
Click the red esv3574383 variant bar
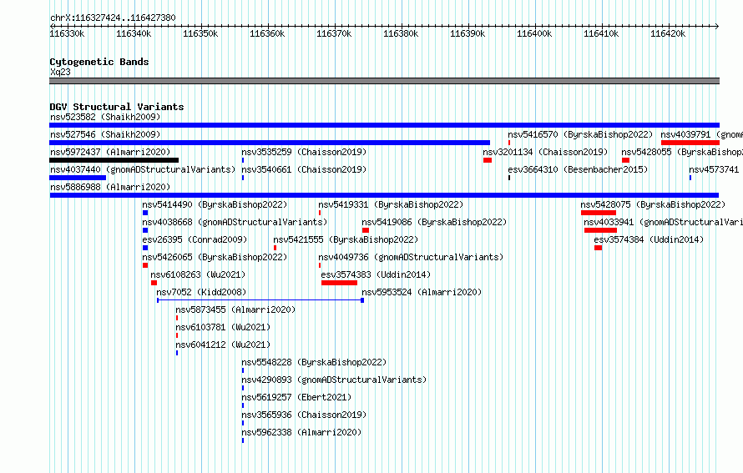pyautogui.click(x=339, y=283)
